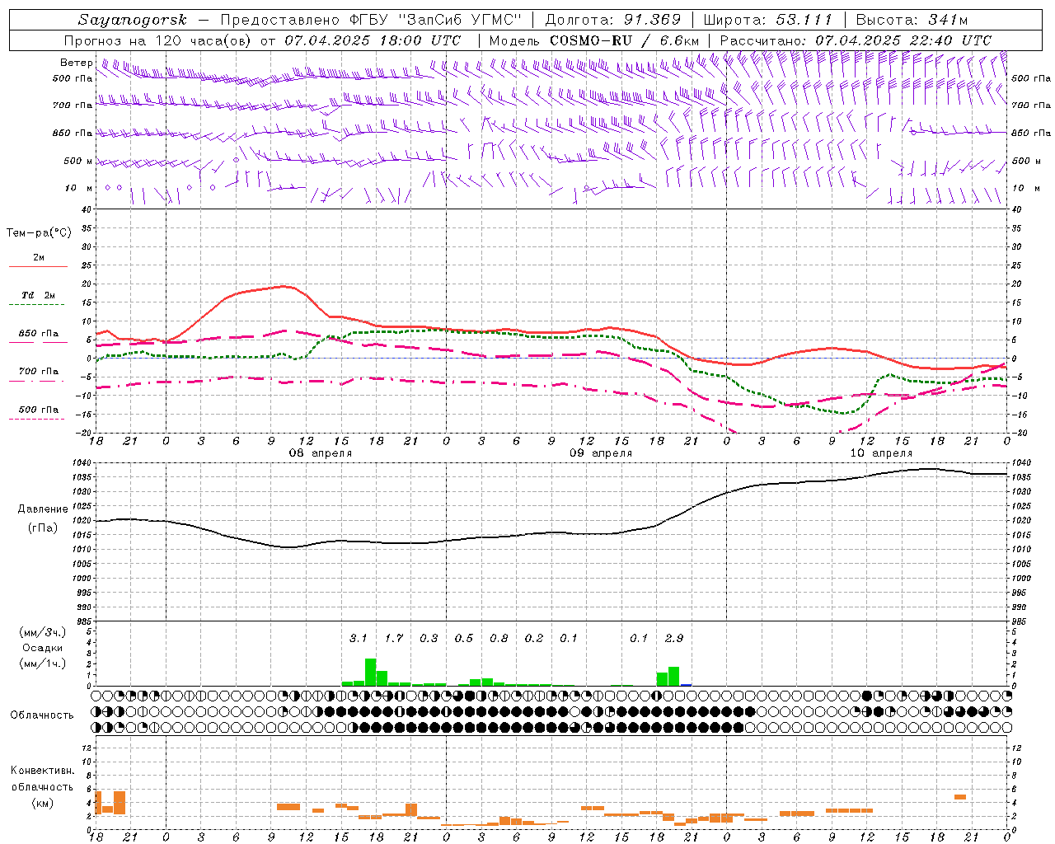Viewport: 1055px width, 844px height.
Task: Click the '(мм/3ч.)' precipitation unit label
Action: pyautogui.click(x=43, y=632)
